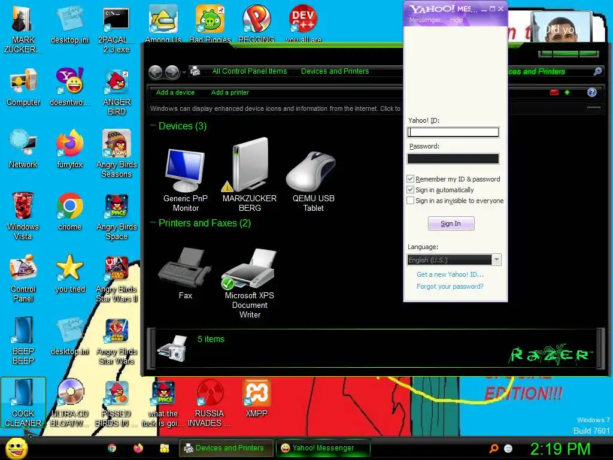Viewport: 613px width, 460px height.
Task: Collapse the Printers and Faxes (2) group
Action: click(153, 223)
